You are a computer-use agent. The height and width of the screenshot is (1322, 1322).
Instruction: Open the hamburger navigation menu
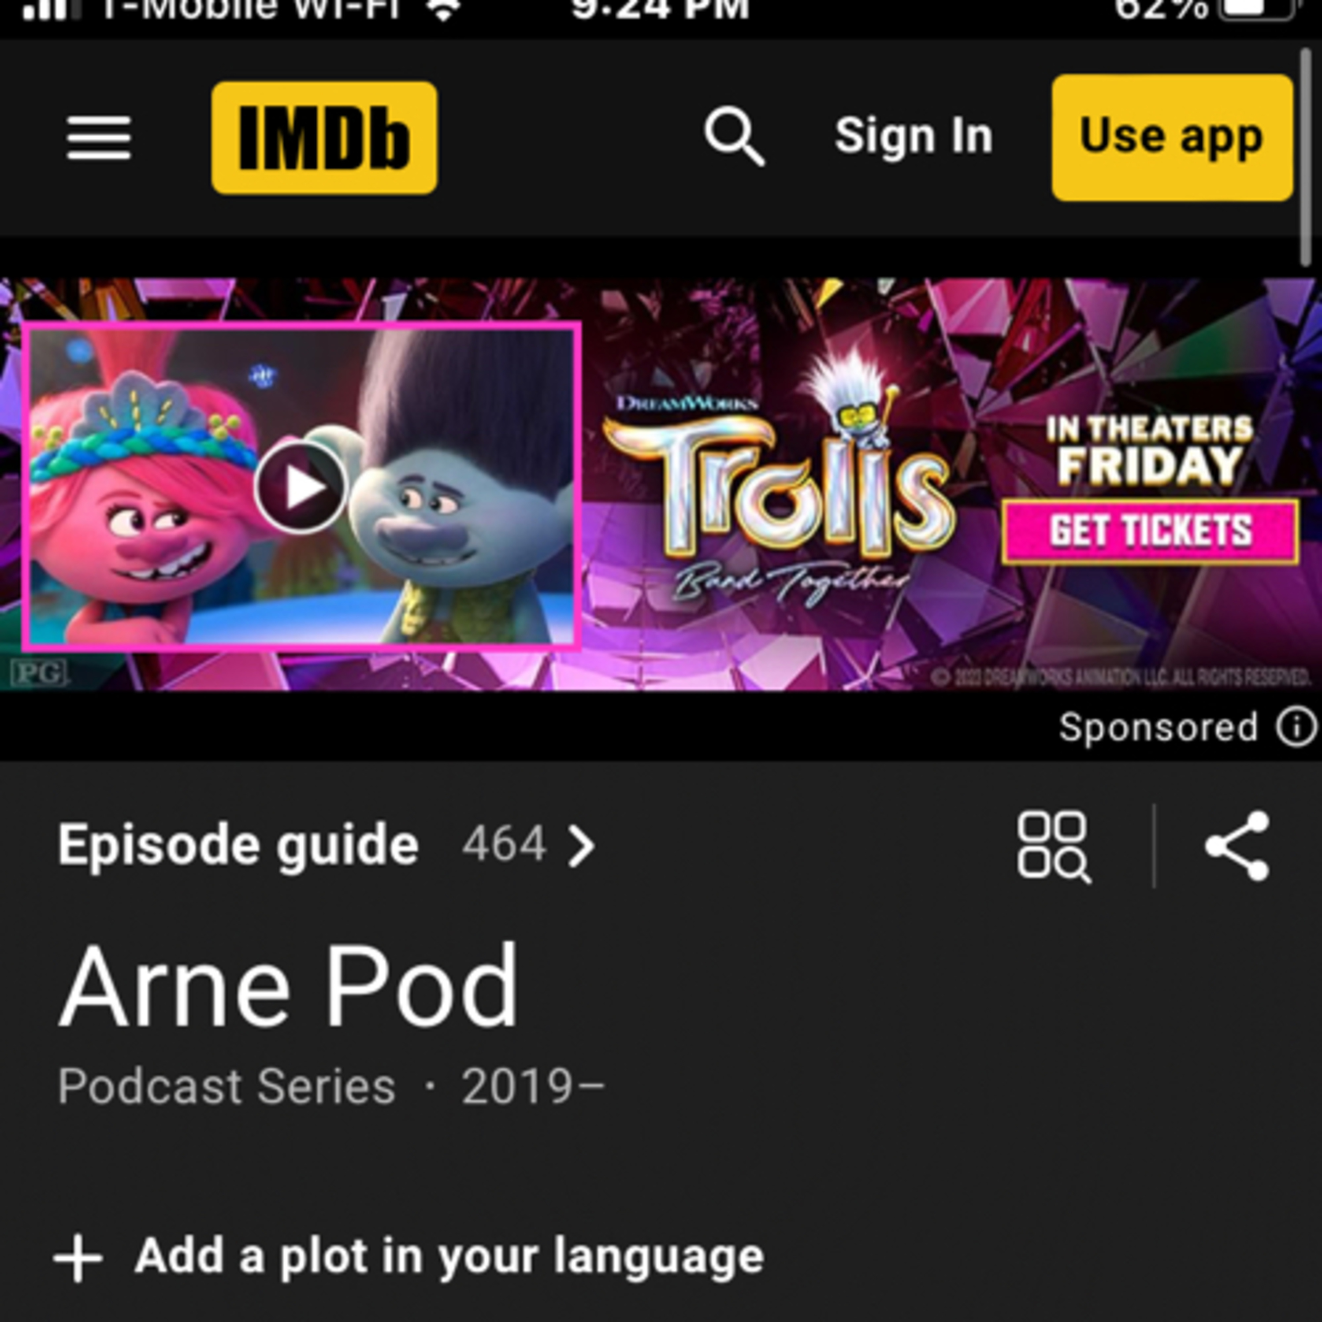pos(99,137)
